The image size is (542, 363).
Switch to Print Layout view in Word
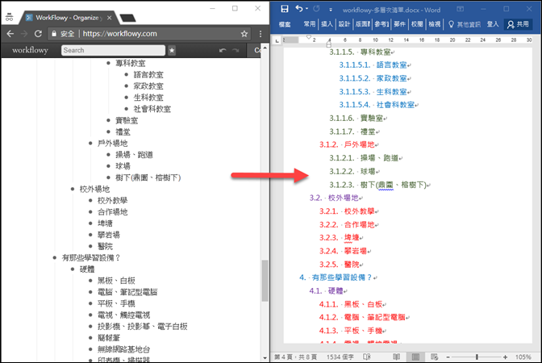415,357
